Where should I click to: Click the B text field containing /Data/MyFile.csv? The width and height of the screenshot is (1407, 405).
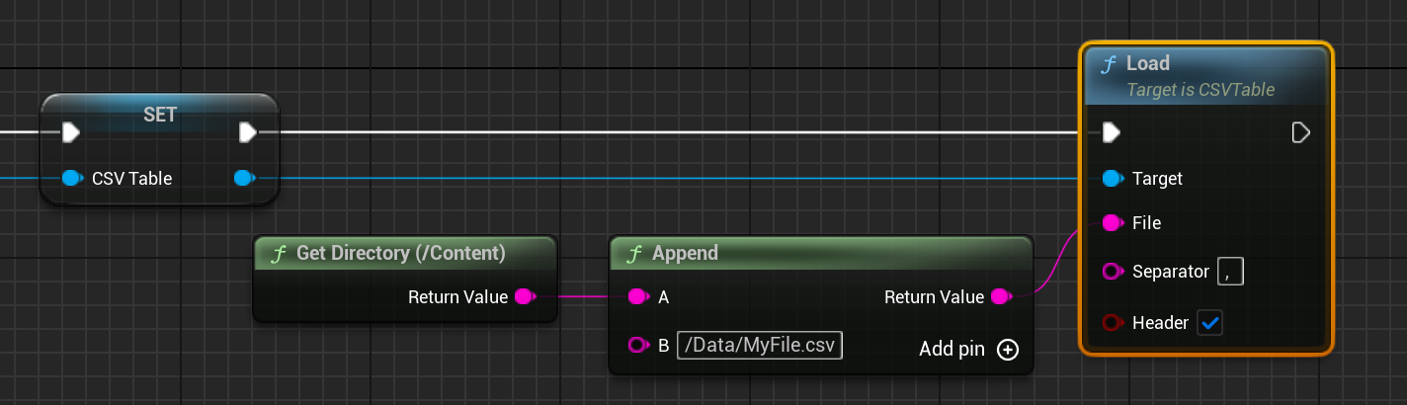(759, 345)
